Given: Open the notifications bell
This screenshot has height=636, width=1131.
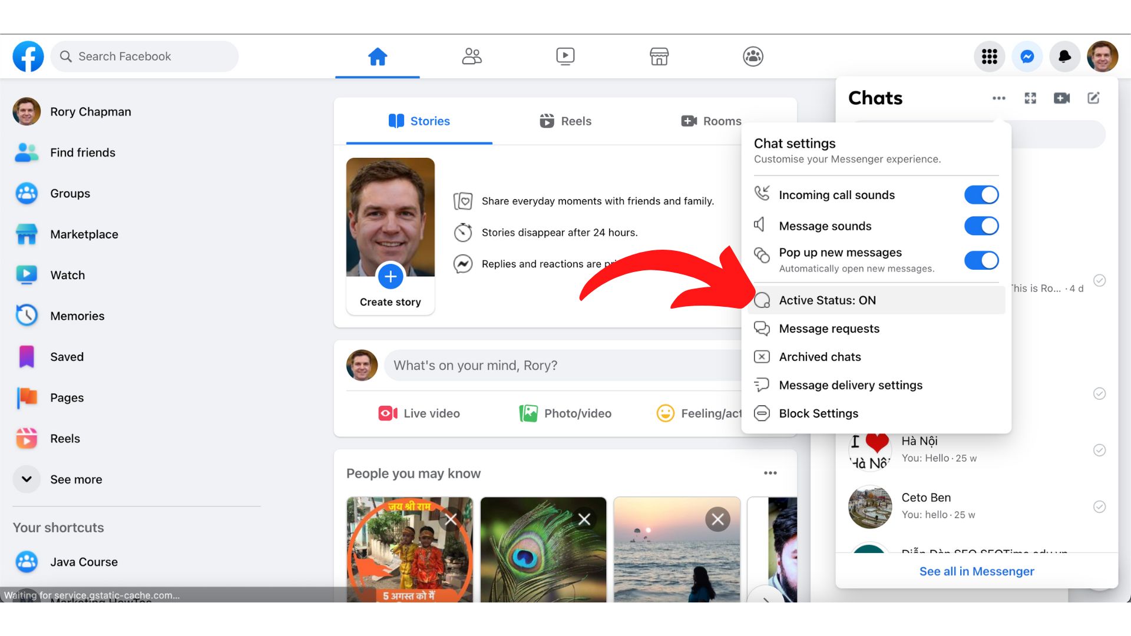Looking at the screenshot, I should pyautogui.click(x=1064, y=56).
